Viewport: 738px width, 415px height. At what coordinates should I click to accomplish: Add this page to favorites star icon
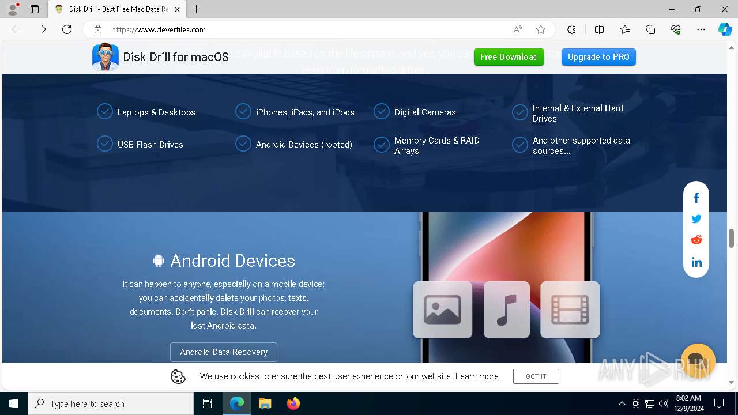[541, 29]
